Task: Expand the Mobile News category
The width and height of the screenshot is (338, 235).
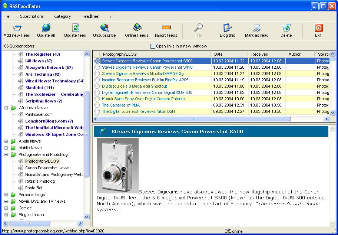Action: point(6,148)
